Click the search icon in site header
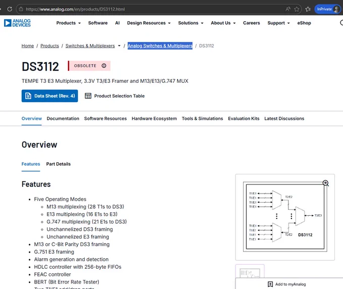This screenshot has height=289, width=343. tap(341, 23)
